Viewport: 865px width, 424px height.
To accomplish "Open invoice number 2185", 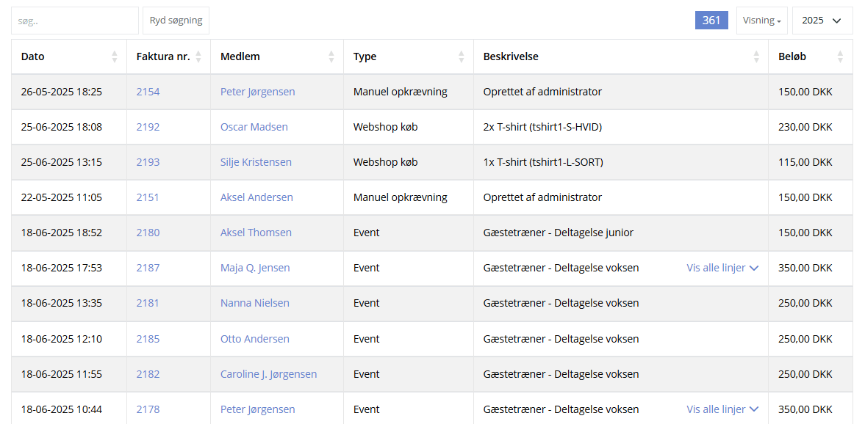I will coord(148,339).
